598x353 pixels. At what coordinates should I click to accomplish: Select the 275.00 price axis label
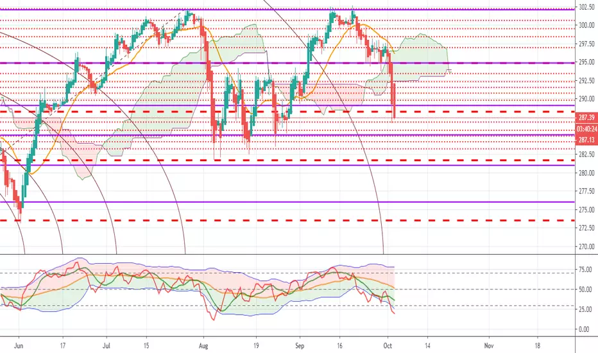tap(586, 209)
